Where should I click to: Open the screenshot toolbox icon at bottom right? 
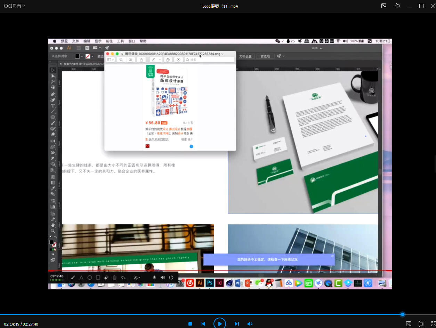[x=409, y=324]
